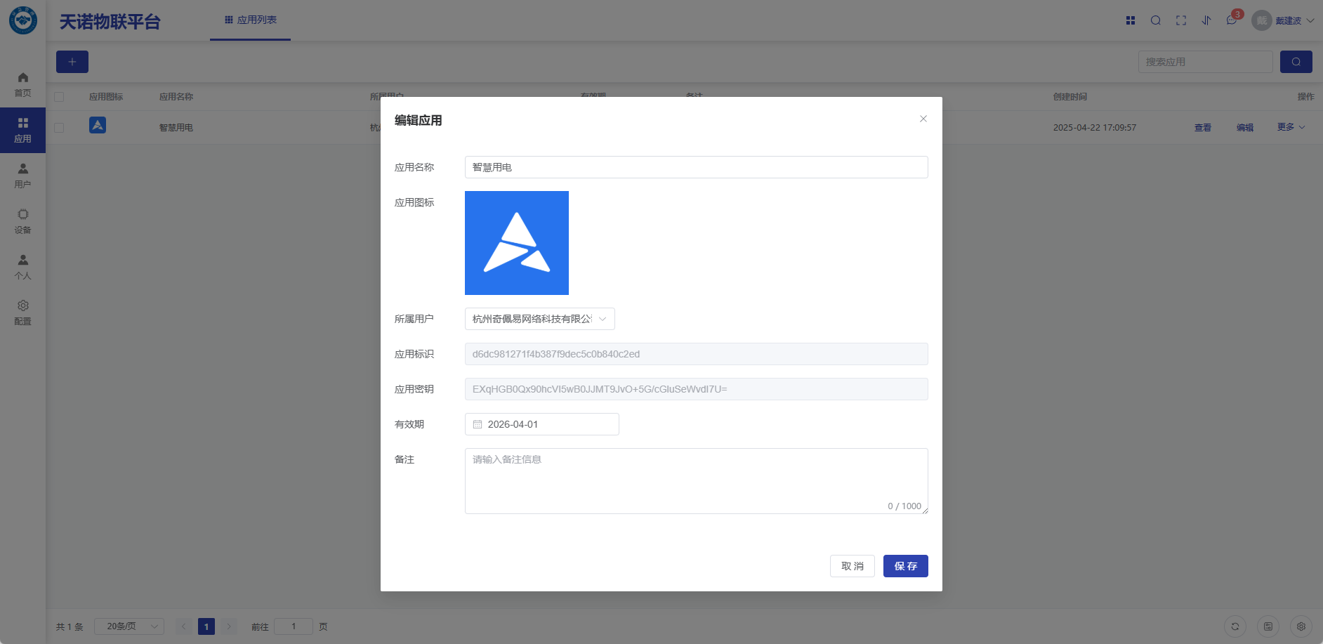Go to 用户 in the sidebar menu
Image resolution: width=1323 pixels, height=644 pixels.
[22, 176]
